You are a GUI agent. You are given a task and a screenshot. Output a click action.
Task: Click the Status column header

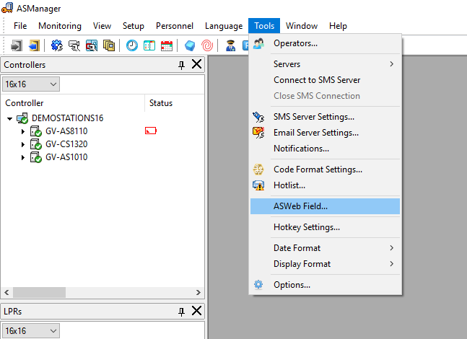point(175,103)
